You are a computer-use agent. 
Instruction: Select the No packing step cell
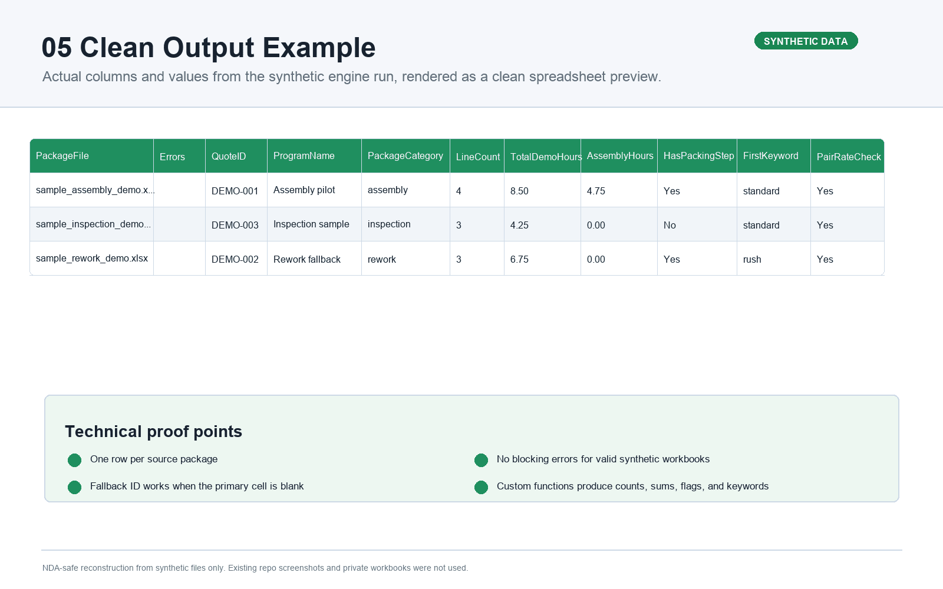coord(697,224)
